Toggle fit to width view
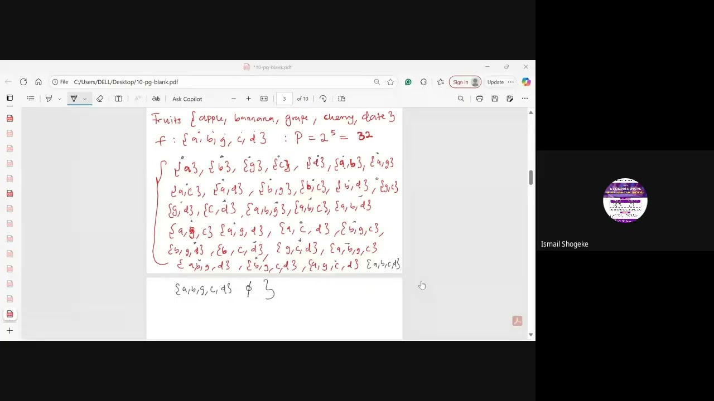The image size is (714, 401). coord(264,99)
